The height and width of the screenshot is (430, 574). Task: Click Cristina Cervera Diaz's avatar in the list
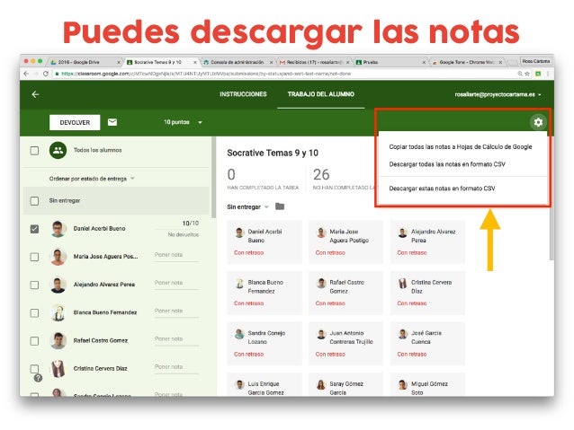pyautogui.click(x=58, y=369)
